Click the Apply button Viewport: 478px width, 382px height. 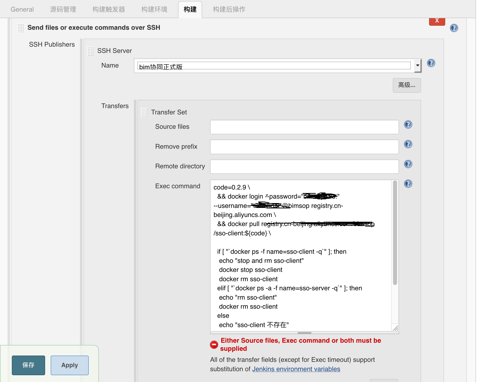[70, 365]
